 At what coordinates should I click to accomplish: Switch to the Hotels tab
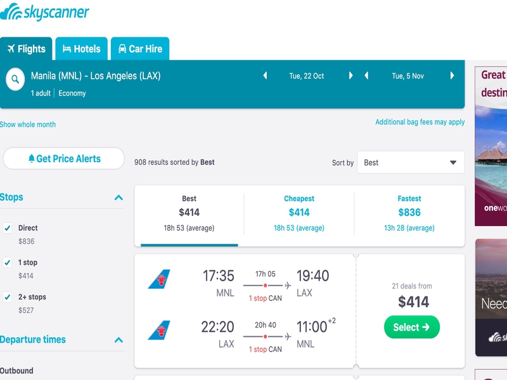tap(82, 49)
